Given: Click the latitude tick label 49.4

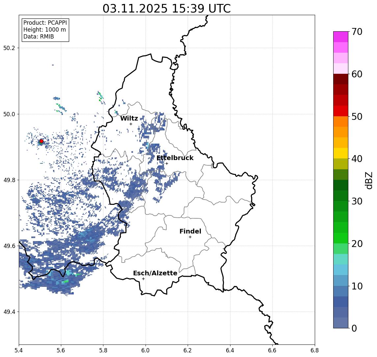Looking at the screenshot, I should tap(9, 312).
